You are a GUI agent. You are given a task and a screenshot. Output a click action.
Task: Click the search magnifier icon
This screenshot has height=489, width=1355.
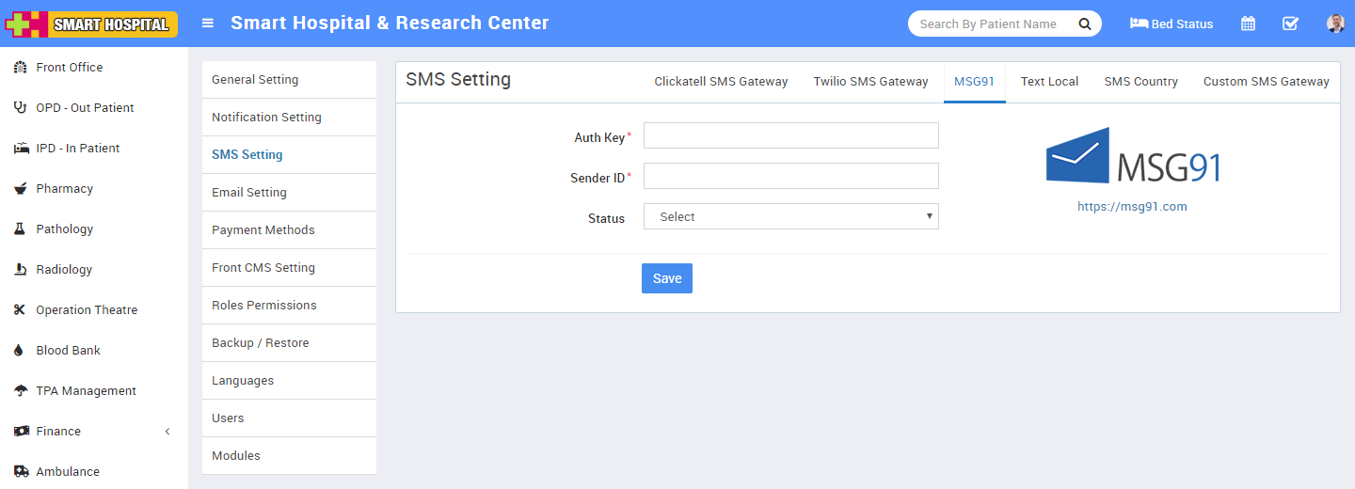point(1085,24)
